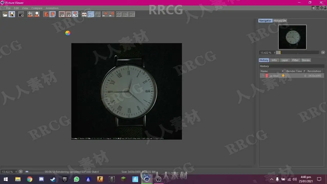Switch to the Info tab

click(x=274, y=60)
